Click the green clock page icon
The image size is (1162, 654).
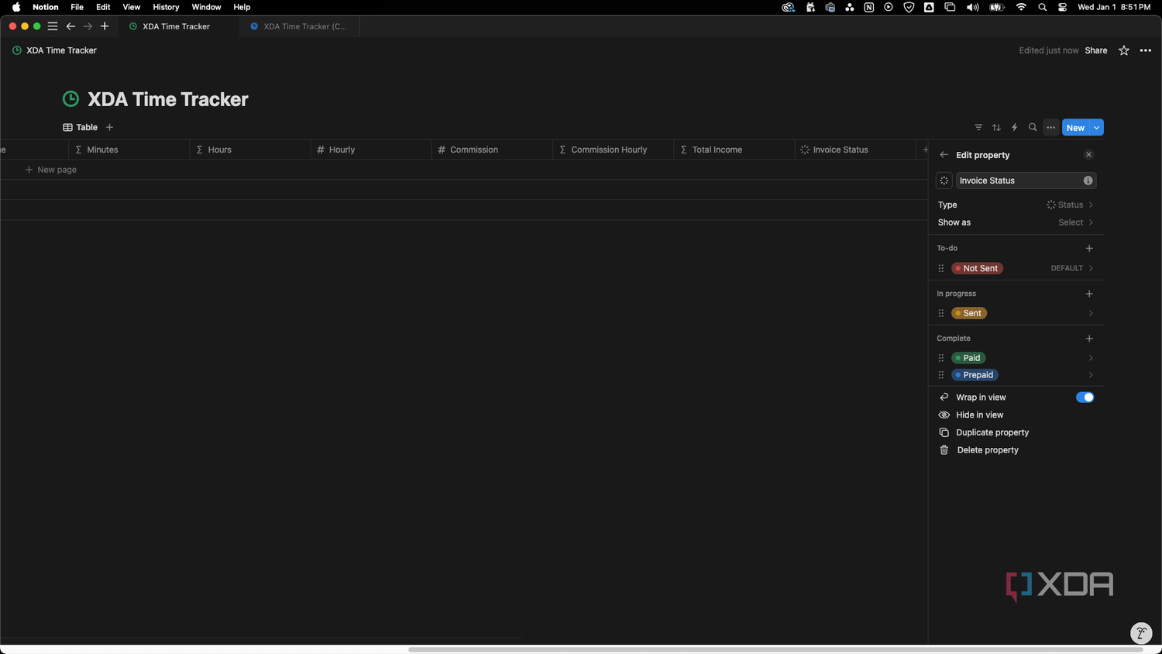[70, 98]
